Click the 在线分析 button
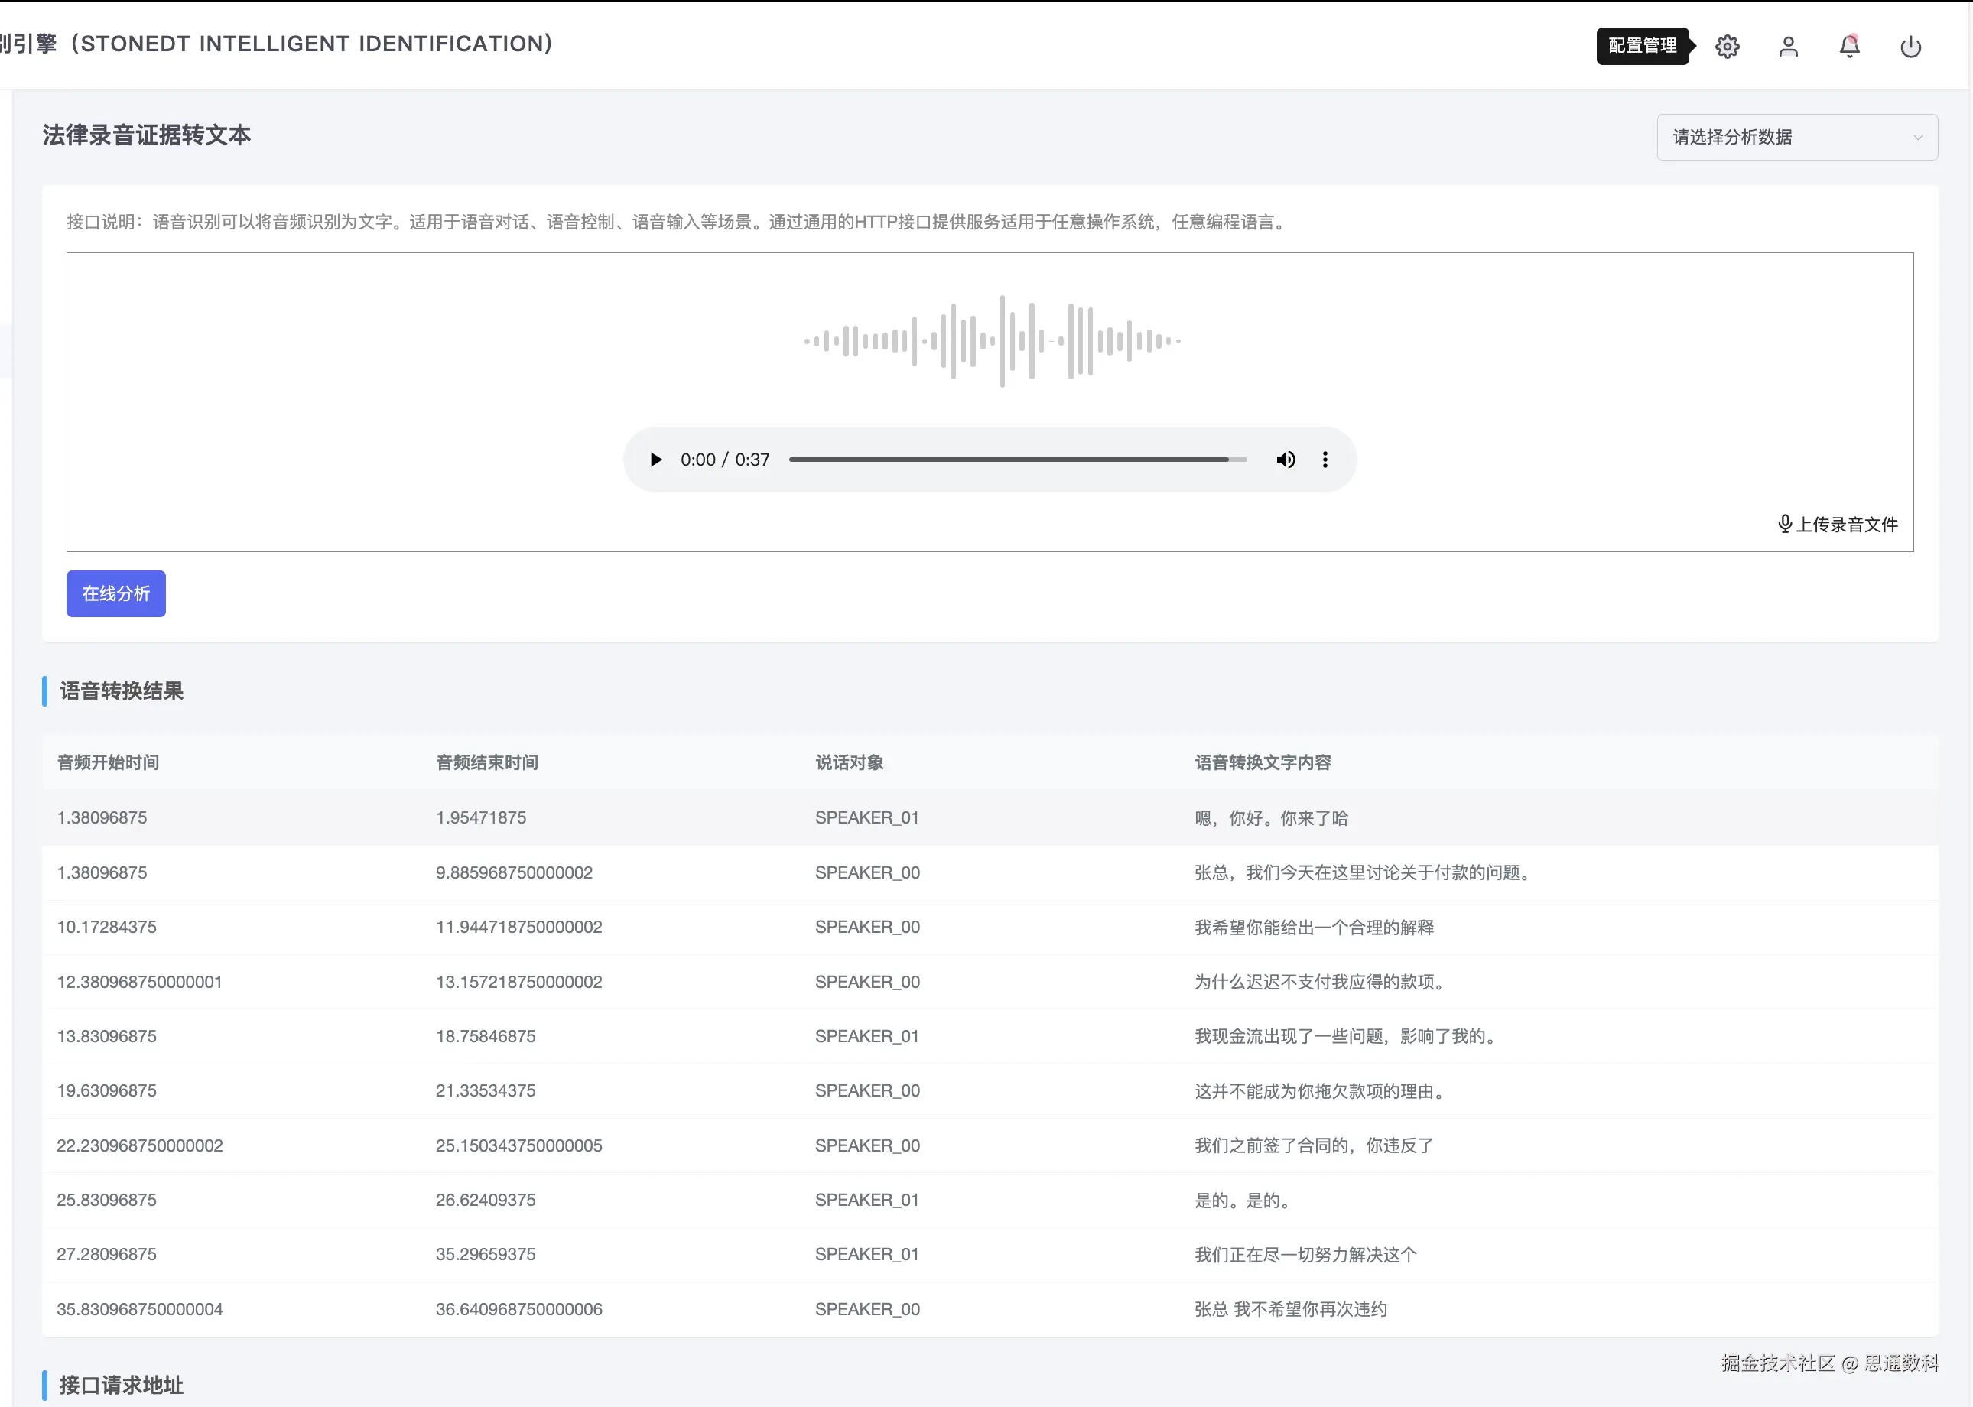The image size is (1973, 1407). (116, 593)
